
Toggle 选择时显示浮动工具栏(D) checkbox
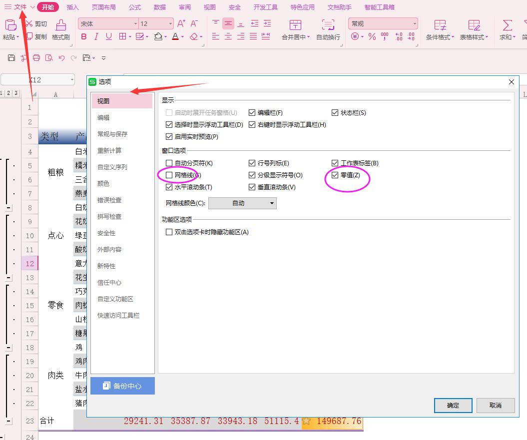point(169,125)
